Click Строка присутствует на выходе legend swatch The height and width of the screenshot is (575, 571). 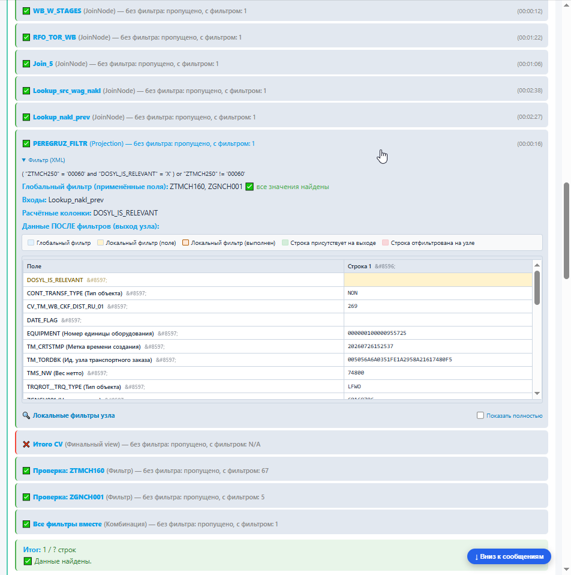tap(285, 242)
